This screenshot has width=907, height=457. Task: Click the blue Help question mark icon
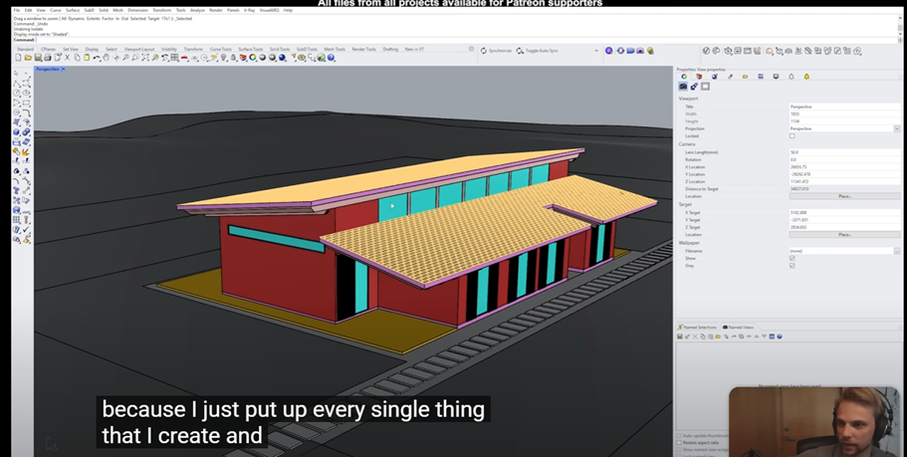pyautogui.click(x=331, y=58)
